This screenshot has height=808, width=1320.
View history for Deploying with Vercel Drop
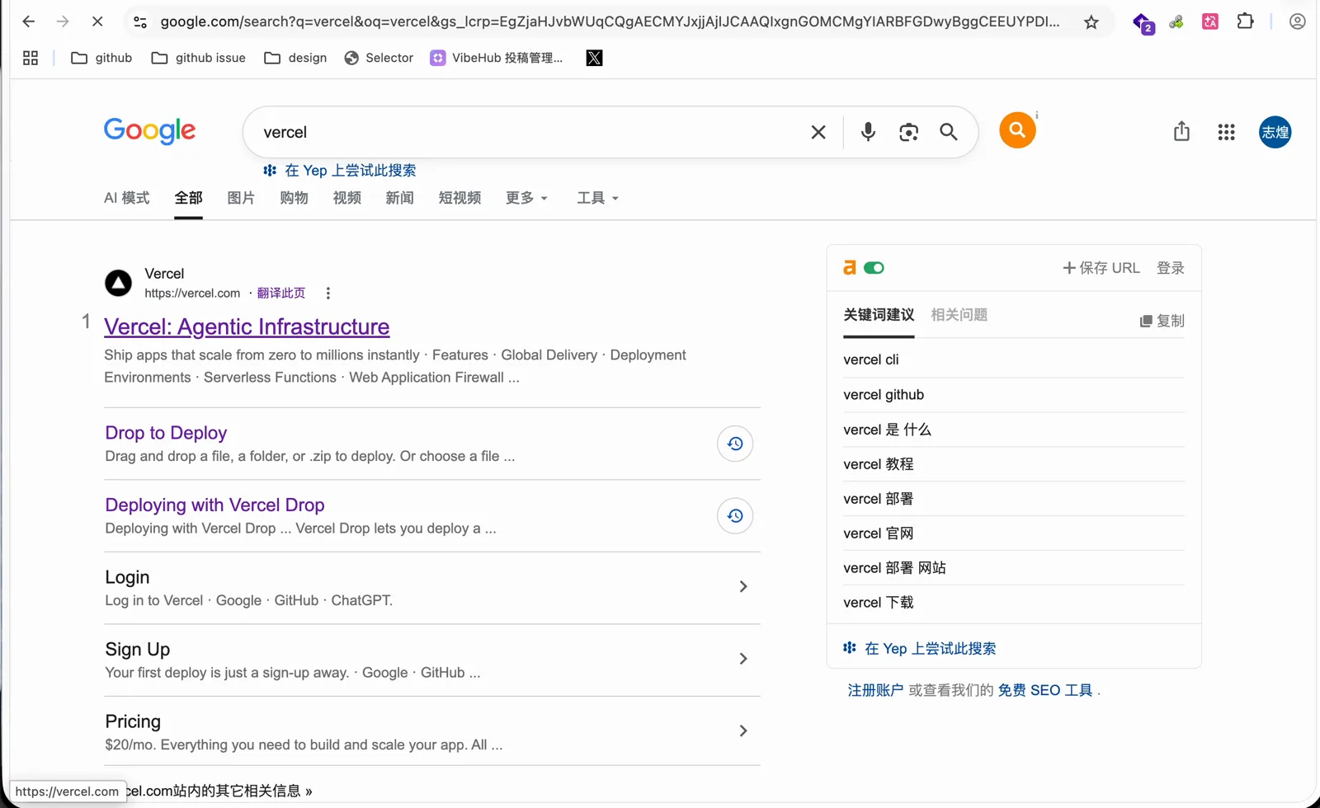(735, 516)
